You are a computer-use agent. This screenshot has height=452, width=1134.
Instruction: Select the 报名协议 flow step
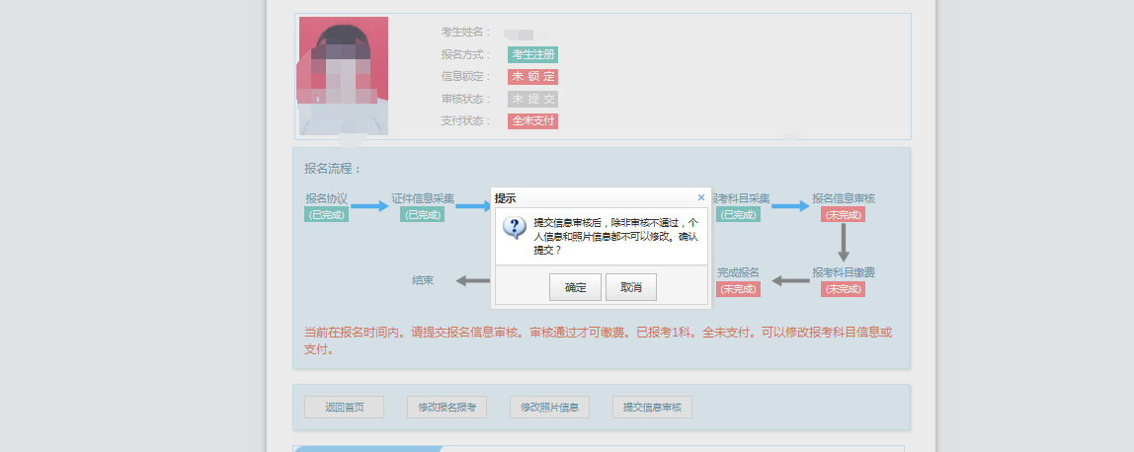326,198
